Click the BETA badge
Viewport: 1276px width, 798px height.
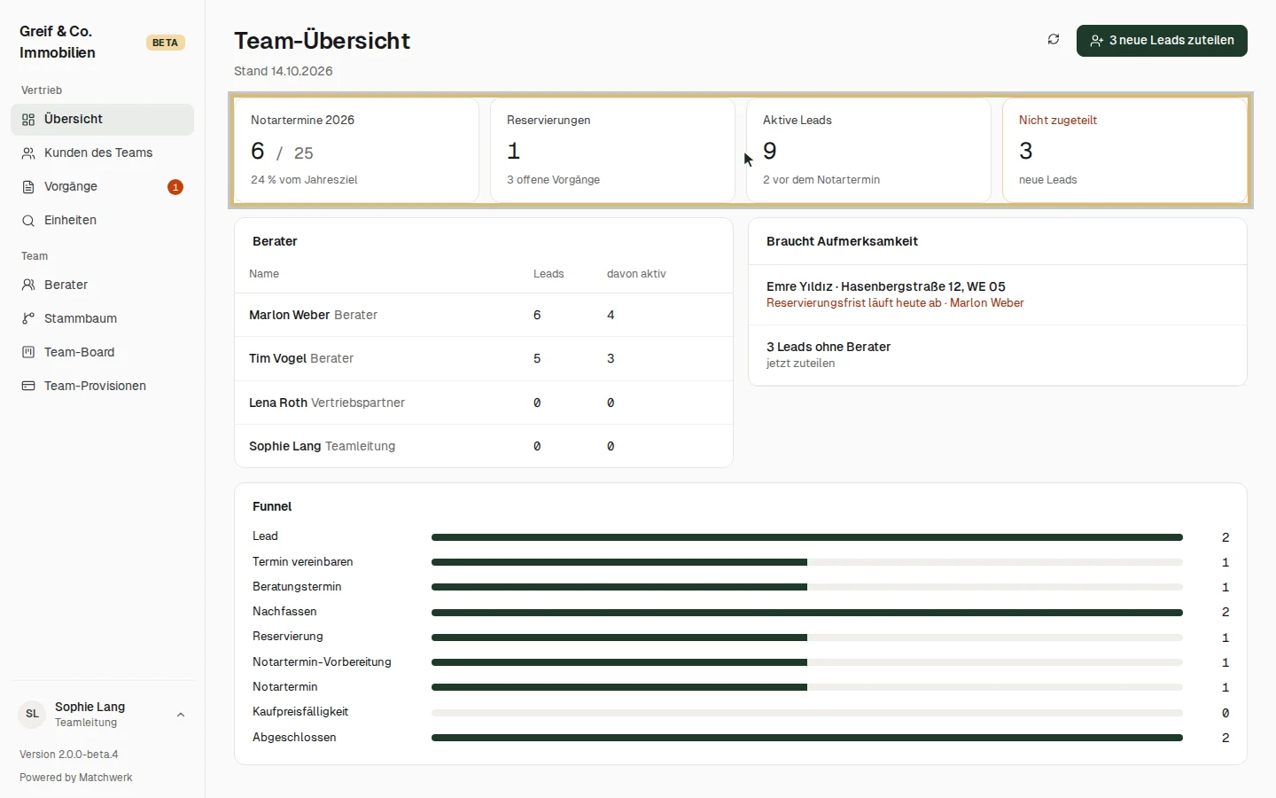[166, 43]
